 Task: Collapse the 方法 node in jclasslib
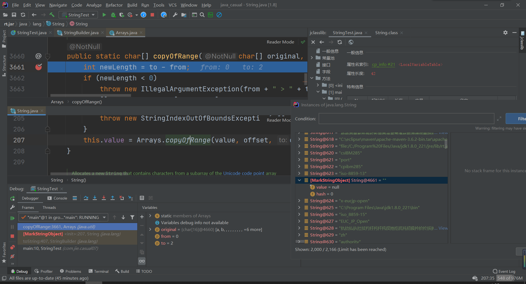point(312,78)
